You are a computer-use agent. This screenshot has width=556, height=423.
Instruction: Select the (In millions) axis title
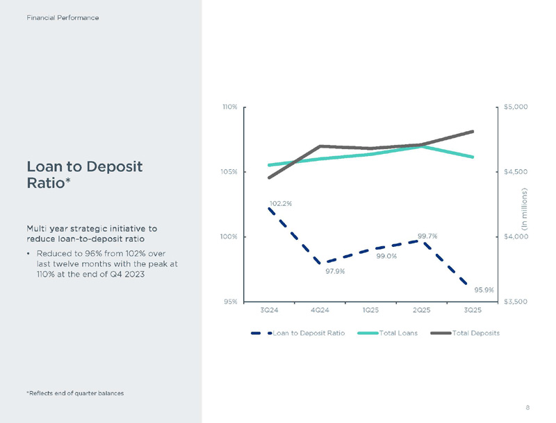point(525,208)
